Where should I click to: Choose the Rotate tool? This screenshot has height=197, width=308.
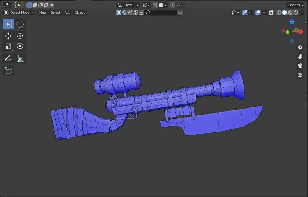tap(20, 36)
